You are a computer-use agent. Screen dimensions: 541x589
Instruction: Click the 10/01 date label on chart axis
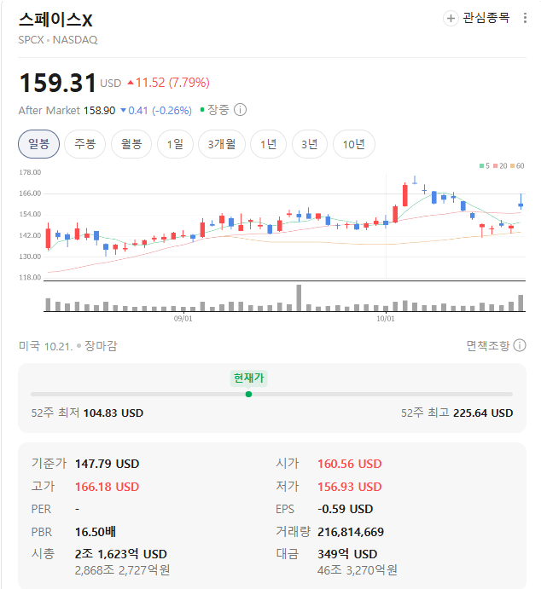pyautogui.click(x=386, y=319)
